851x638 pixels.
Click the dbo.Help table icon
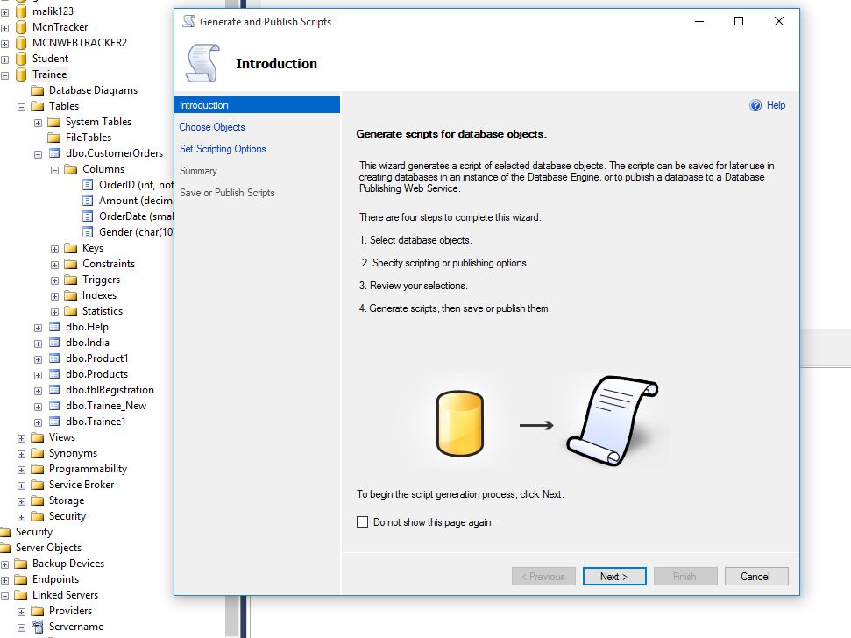[x=54, y=327]
